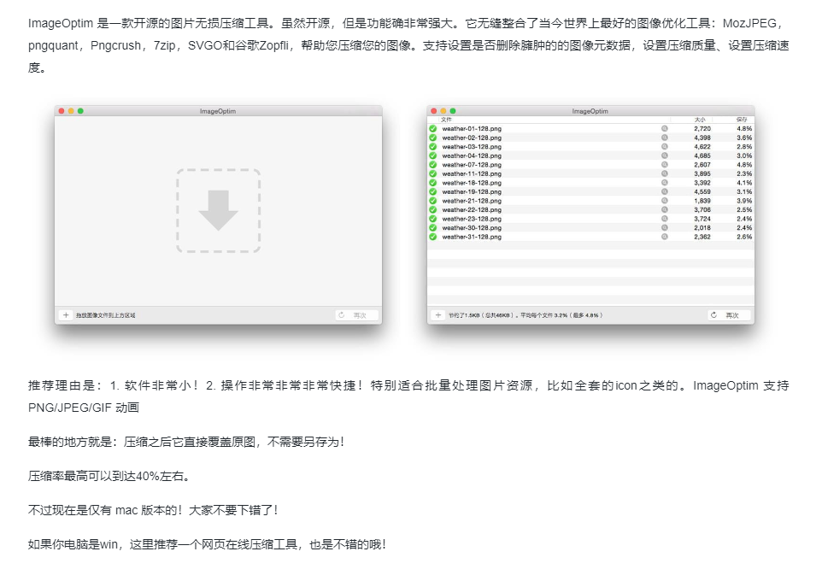Click the 节约了1.5KB summary text in the status bar
This screenshot has height=575, width=828.
tap(526, 315)
